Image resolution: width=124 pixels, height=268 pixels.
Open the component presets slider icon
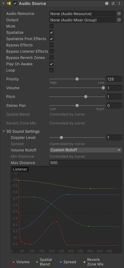[x=113, y=4]
